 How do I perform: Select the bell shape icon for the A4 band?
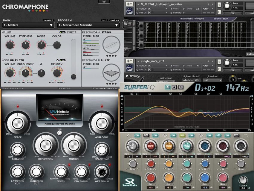tap(165, 135)
